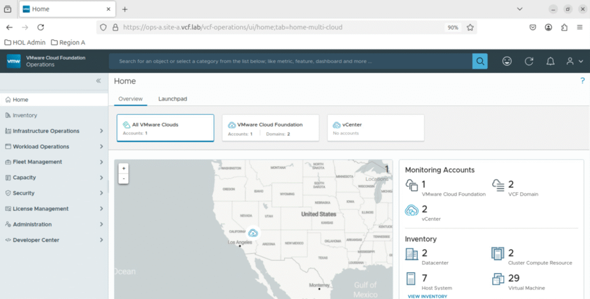This screenshot has width=590, height=299.
Task: Open the notifications bell
Action: coord(550,61)
